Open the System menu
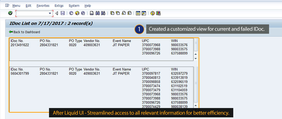The image size is (282, 119). [74, 6]
